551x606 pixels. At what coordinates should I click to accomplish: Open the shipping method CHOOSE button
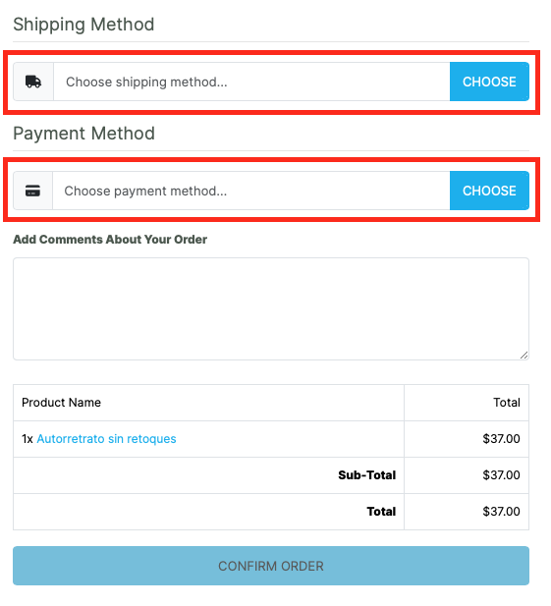pyautogui.click(x=489, y=82)
